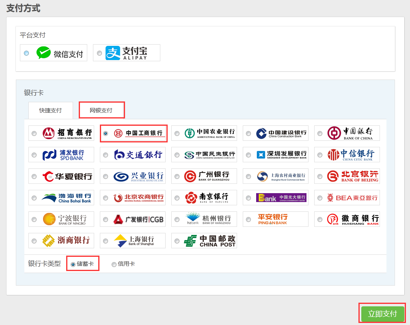Viewport: 410px width, 325px height.
Task: Click the Industrial Bank 兴业银行 logo
Action: pos(138,176)
